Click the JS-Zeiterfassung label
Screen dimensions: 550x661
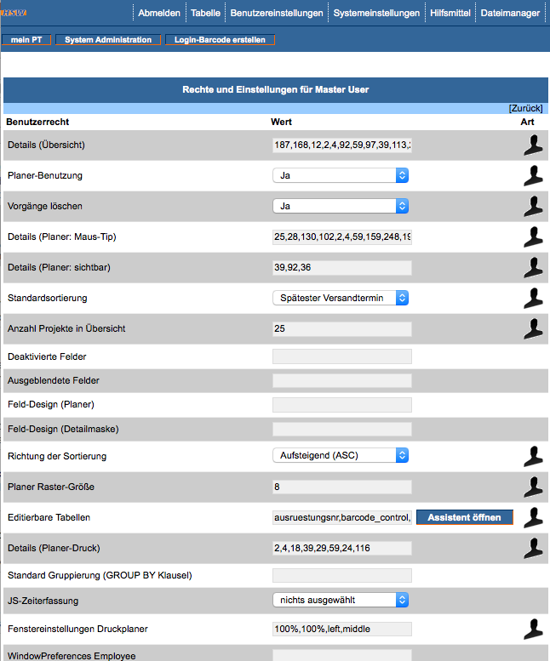pyautogui.click(x=43, y=601)
